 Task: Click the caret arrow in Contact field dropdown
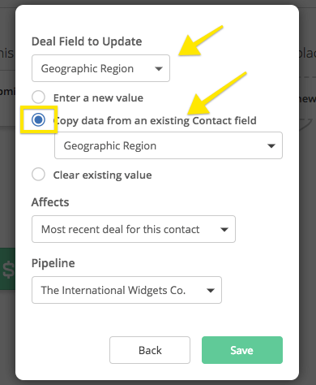(x=271, y=146)
